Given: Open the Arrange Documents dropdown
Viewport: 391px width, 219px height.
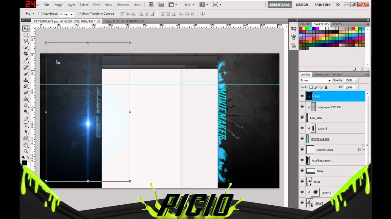Looking at the screenshot, I should click(x=204, y=5).
